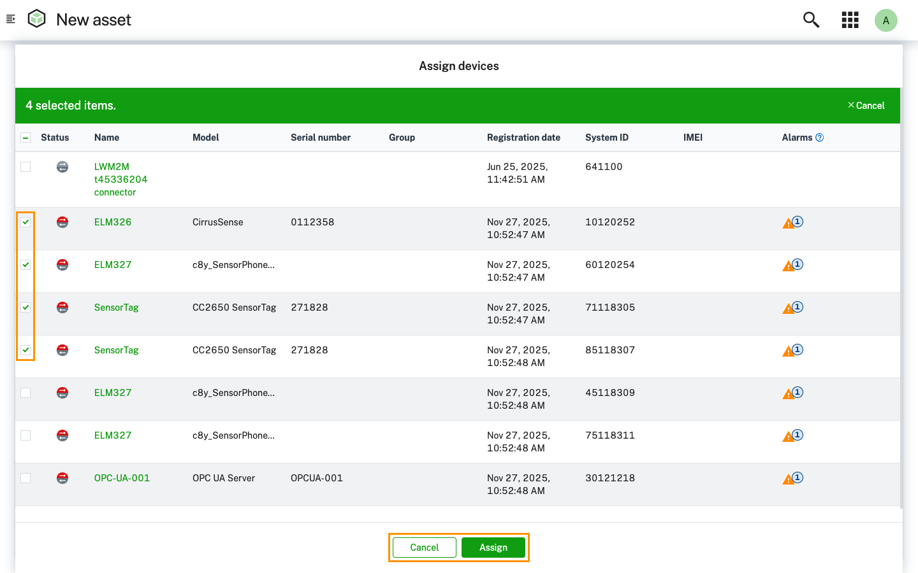Click the help icon next to Alarms
Viewport: 918px width, 573px height.
click(820, 138)
